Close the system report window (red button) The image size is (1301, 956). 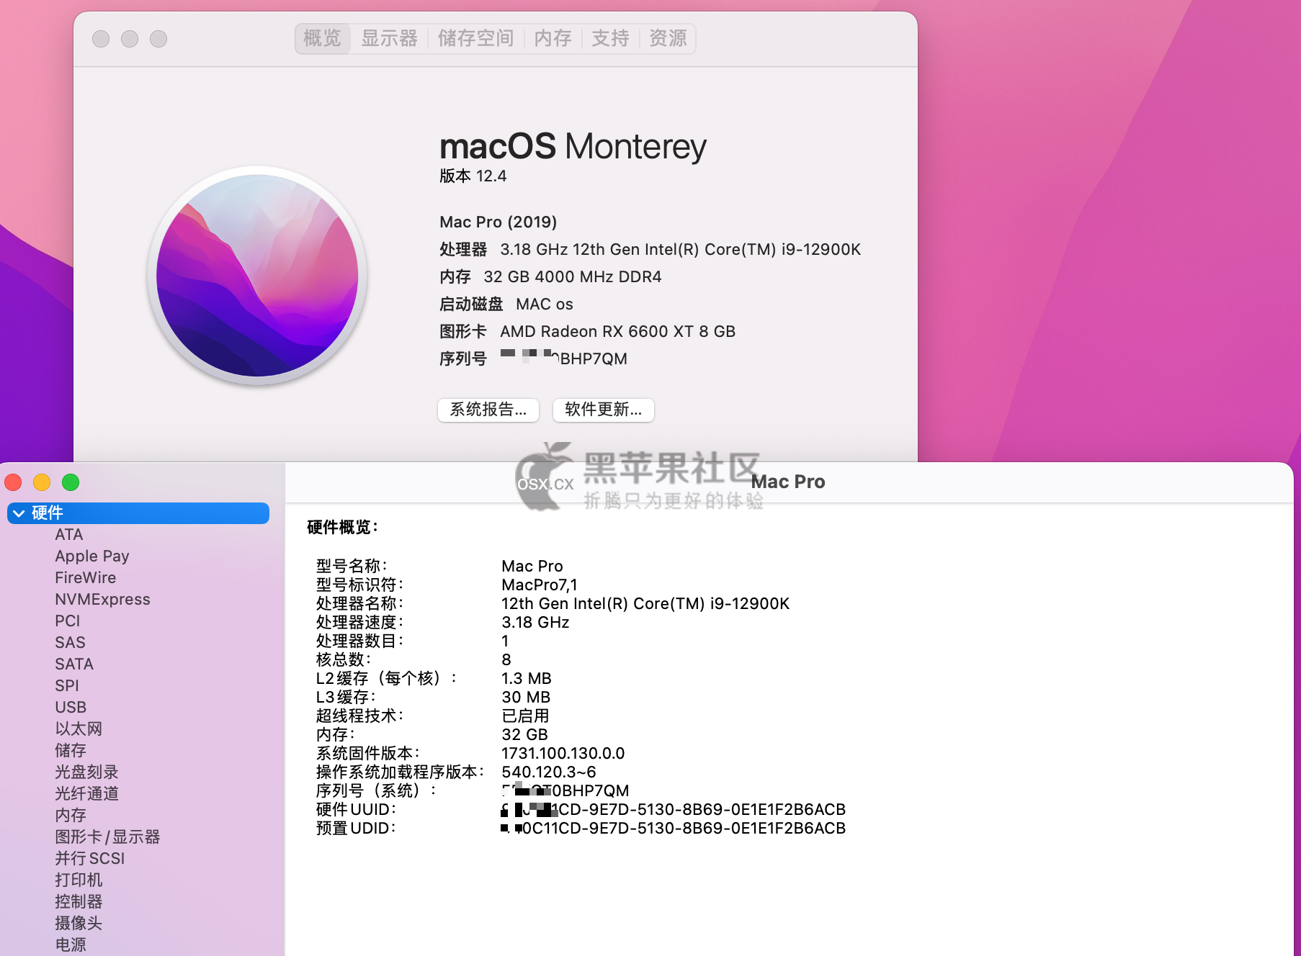[x=13, y=482]
